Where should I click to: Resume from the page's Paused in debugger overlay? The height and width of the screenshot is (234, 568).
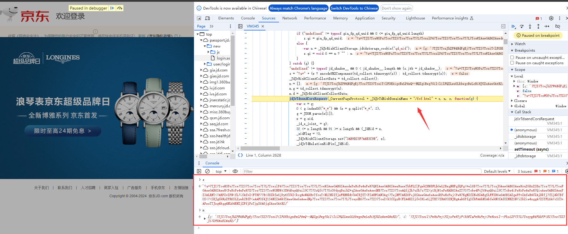pyautogui.click(x=112, y=8)
